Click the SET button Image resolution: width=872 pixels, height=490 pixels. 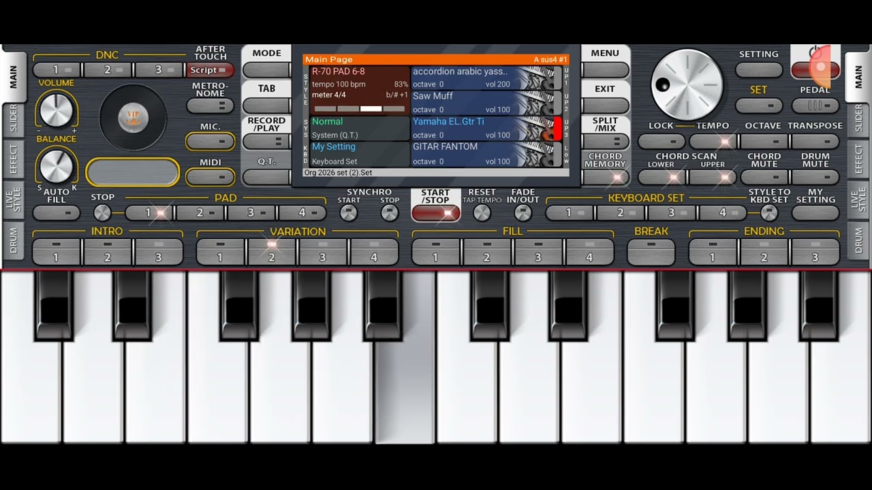759,105
